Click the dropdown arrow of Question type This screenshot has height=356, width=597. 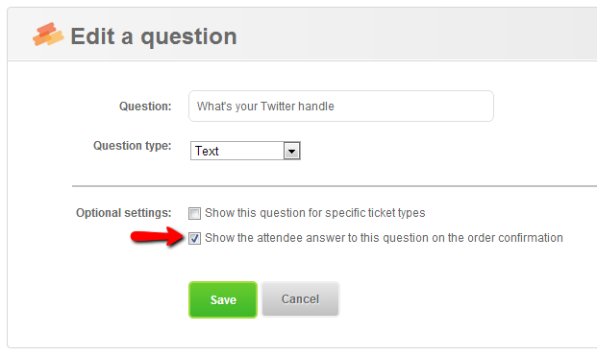291,151
